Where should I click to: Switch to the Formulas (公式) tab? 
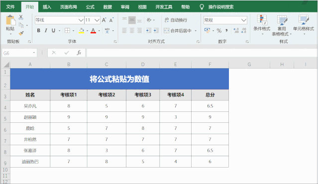click(x=90, y=7)
